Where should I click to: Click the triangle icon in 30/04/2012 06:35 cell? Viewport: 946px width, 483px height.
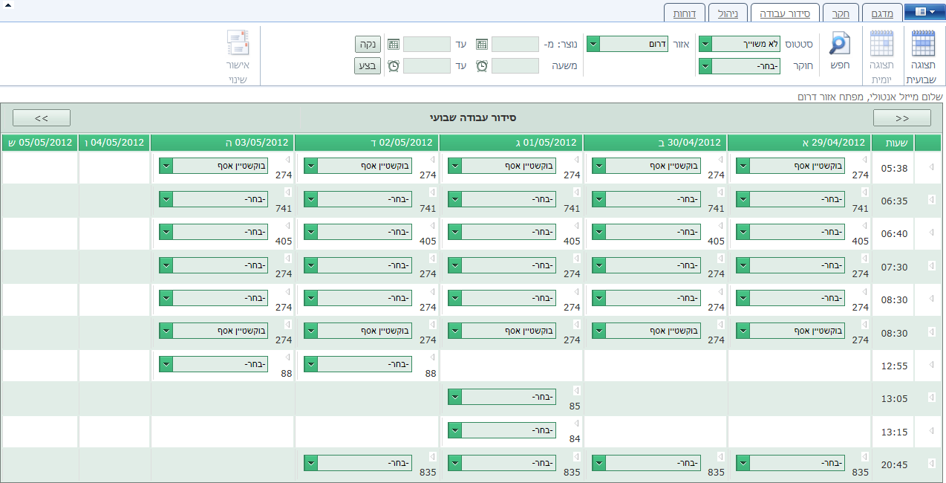pos(720,192)
